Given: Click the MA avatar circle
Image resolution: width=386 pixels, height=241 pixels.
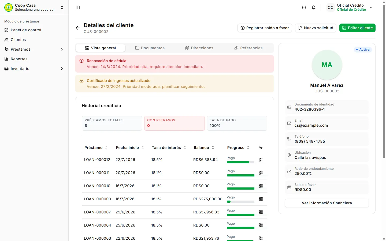Looking at the screenshot, I should tap(327, 65).
